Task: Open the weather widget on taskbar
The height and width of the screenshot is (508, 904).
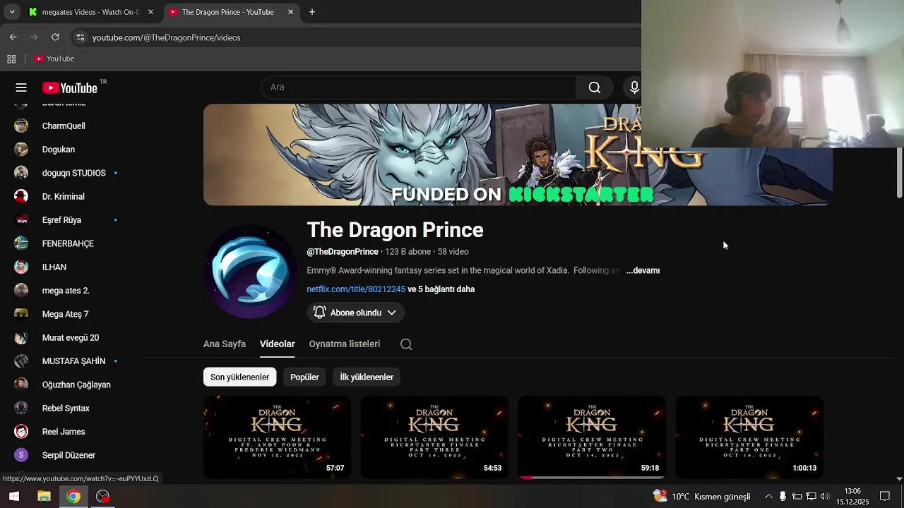Action: (702, 497)
